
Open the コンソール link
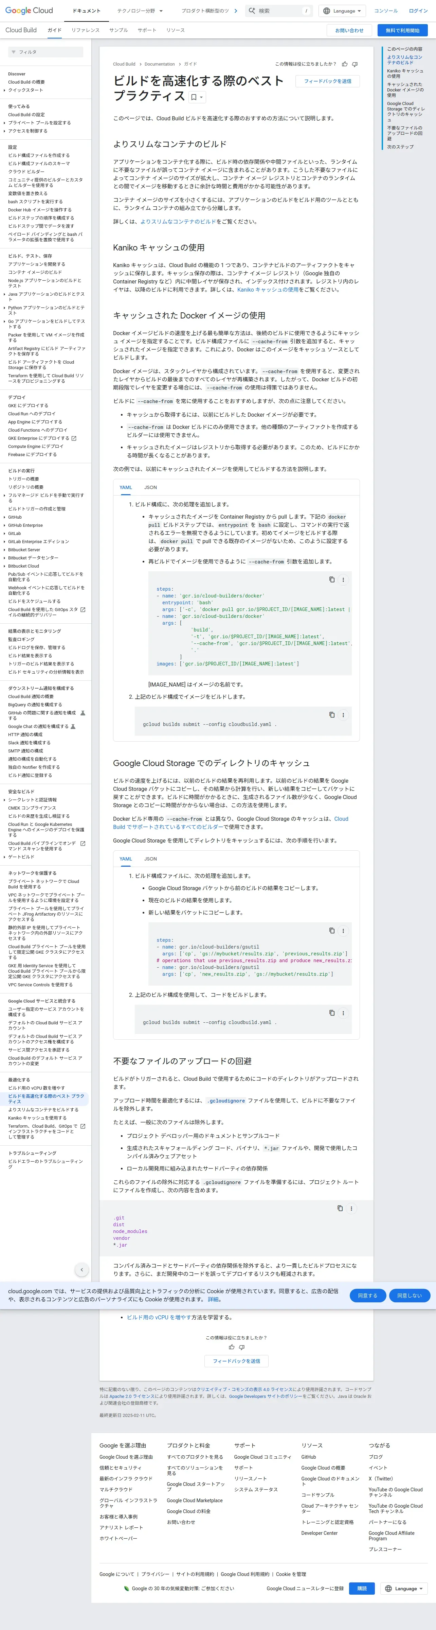click(x=385, y=11)
